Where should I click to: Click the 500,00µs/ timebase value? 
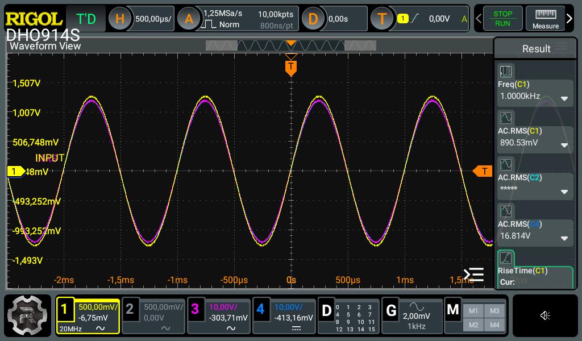[x=153, y=19]
